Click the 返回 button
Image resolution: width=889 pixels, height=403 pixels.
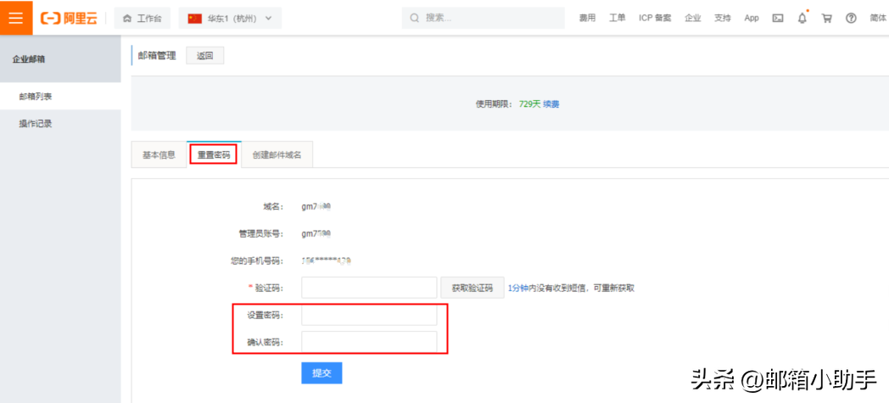[x=205, y=55]
